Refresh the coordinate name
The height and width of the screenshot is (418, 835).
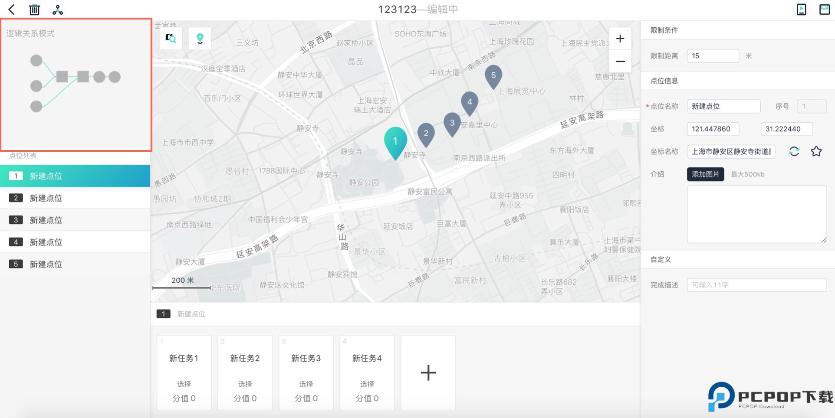point(794,151)
